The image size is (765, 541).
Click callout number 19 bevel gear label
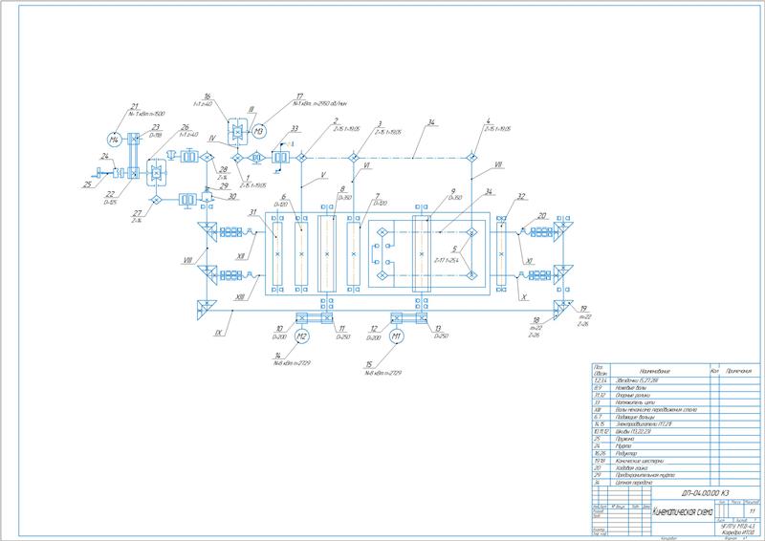tap(583, 310)
